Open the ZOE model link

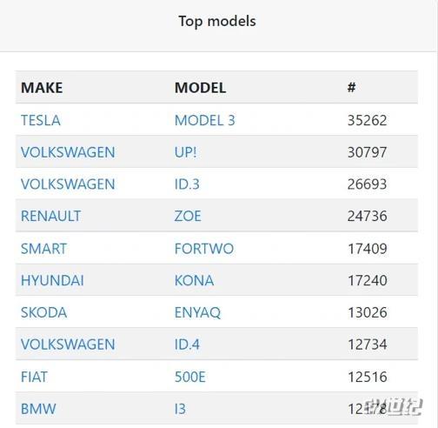click(x=188, y=216)
